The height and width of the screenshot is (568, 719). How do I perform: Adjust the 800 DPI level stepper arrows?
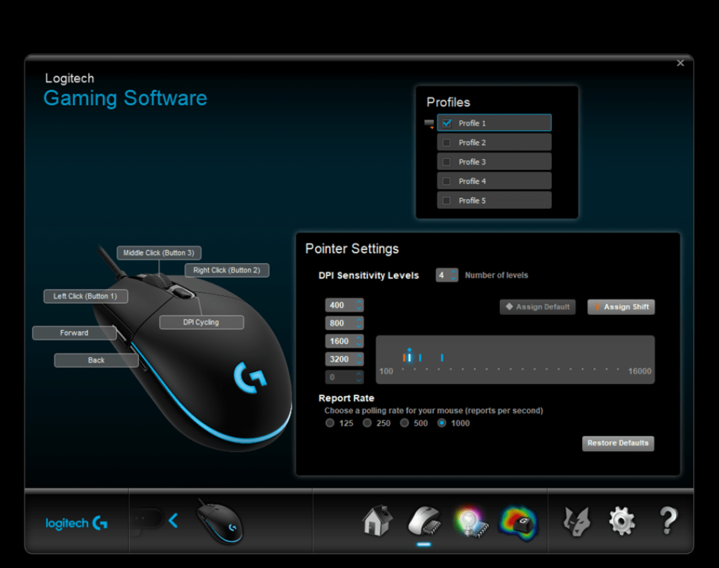359,323
